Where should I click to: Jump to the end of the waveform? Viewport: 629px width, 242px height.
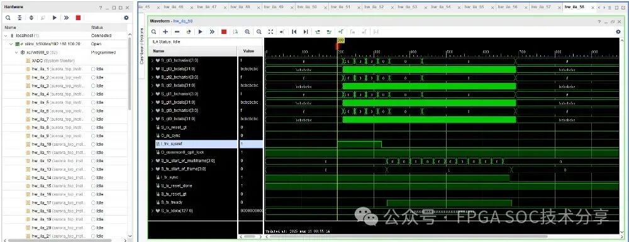click(x=306, y=31)
